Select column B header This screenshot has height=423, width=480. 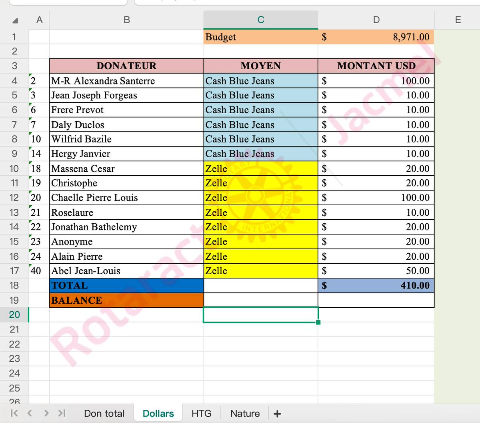[126, 20]
